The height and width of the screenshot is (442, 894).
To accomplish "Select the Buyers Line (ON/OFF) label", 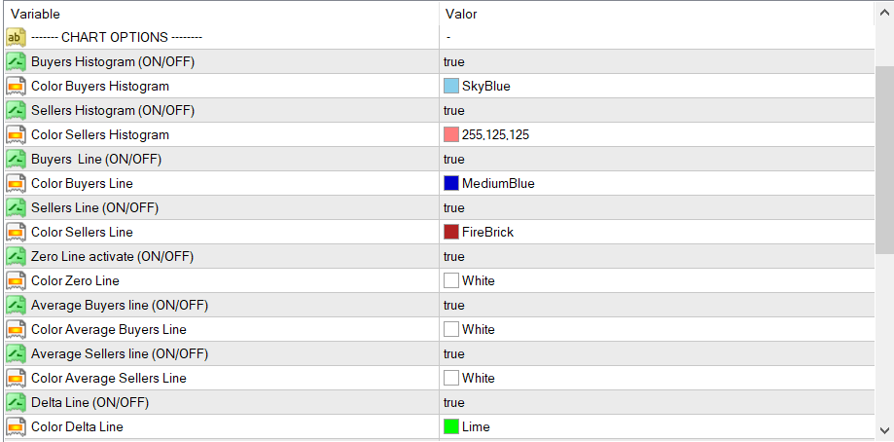I will [96, 159].
